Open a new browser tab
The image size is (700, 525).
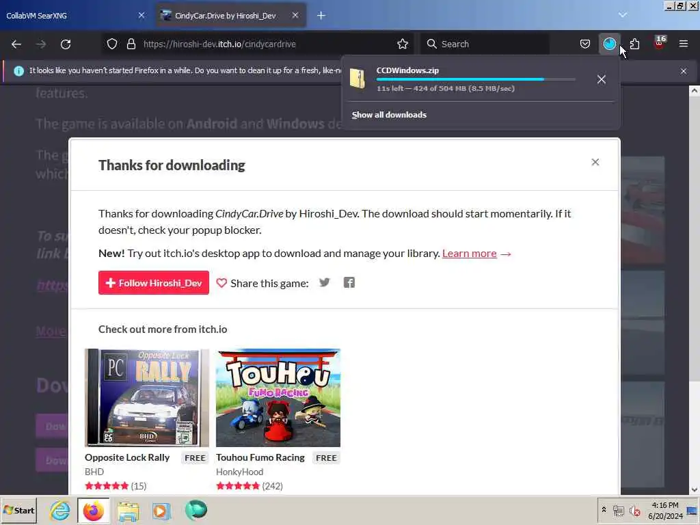pos(321,16)
